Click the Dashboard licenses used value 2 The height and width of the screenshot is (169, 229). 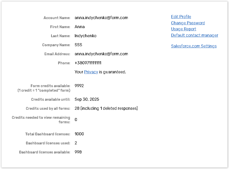(76, 143)
